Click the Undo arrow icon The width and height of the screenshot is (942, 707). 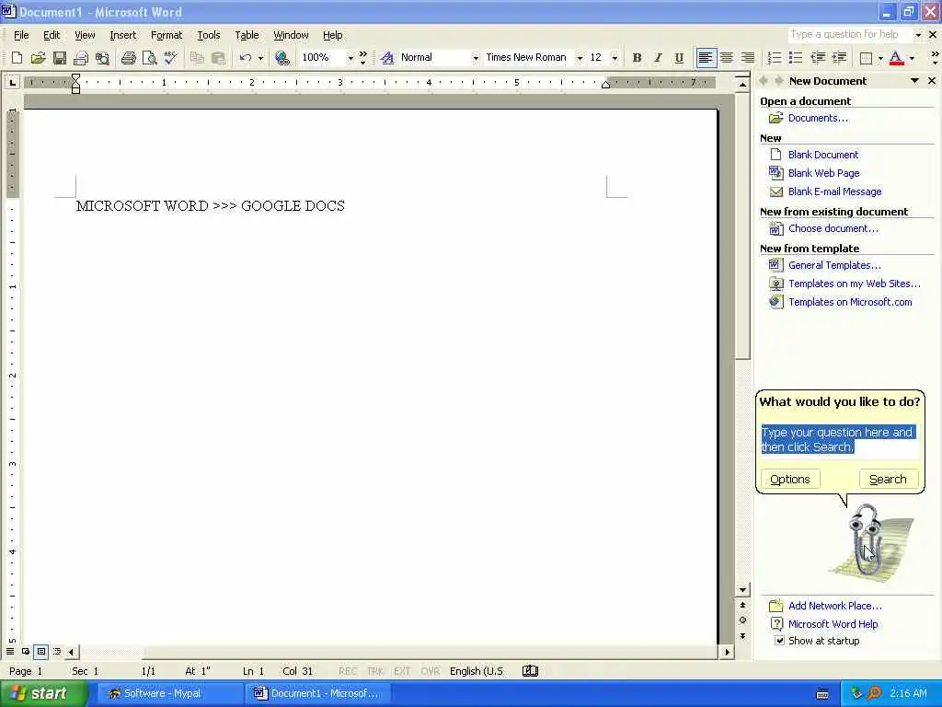pos(245,58)
